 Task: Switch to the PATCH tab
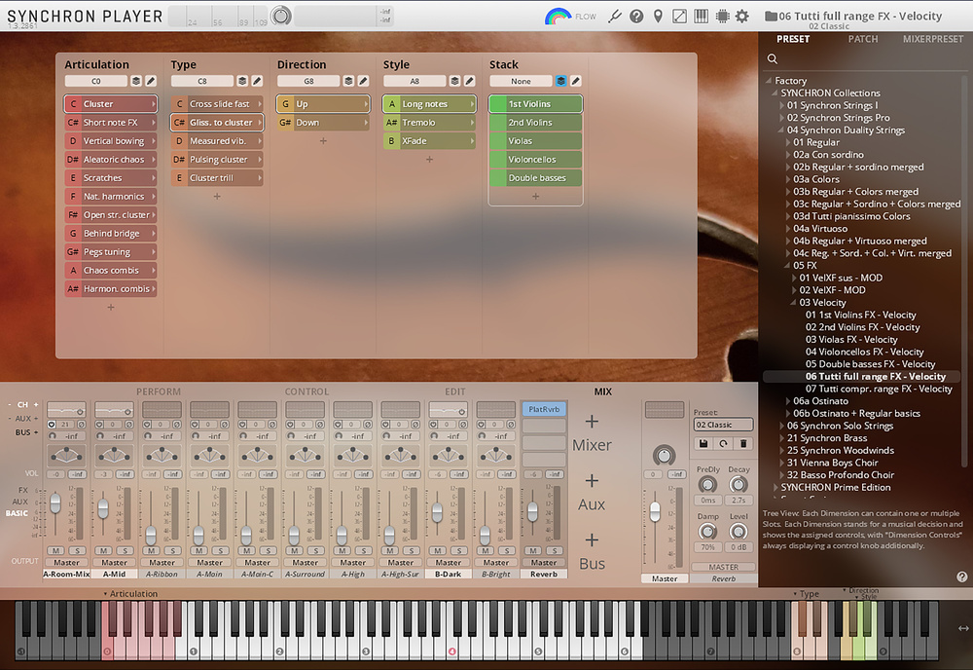click(862, 39)
